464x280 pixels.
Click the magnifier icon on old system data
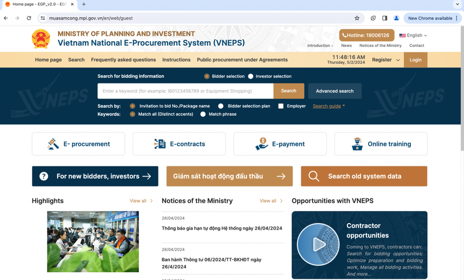(x=313, y=176)
